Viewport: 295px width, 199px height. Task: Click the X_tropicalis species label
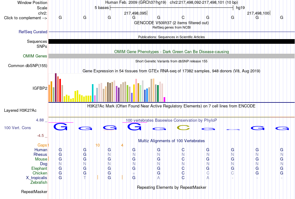(x=37, y=178)
